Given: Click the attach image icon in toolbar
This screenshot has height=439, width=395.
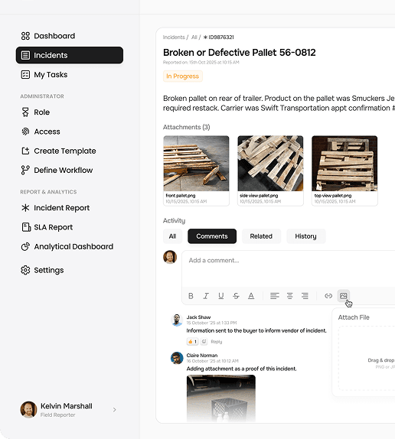Looking at the screenshot, I should 344,296.
